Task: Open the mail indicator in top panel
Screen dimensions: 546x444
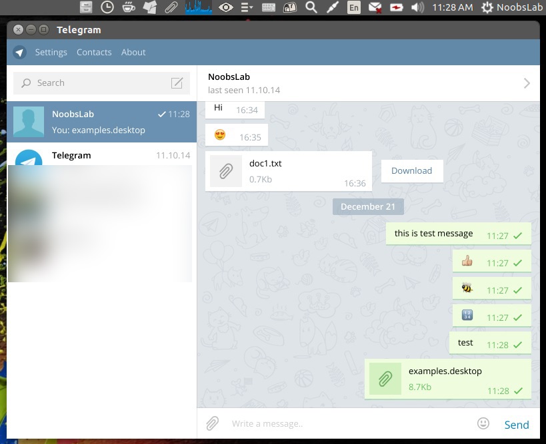Action: pyautogui.click(x=375, y=7)
